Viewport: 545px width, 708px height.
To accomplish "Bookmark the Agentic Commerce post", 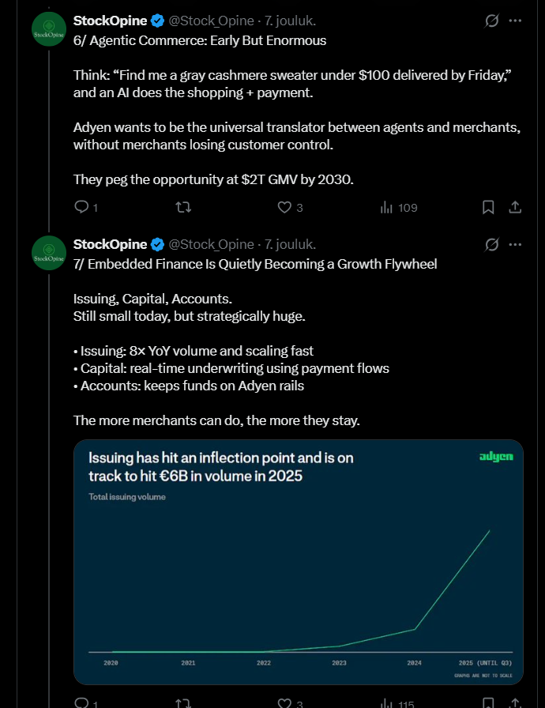I will [x=488, y=208].
